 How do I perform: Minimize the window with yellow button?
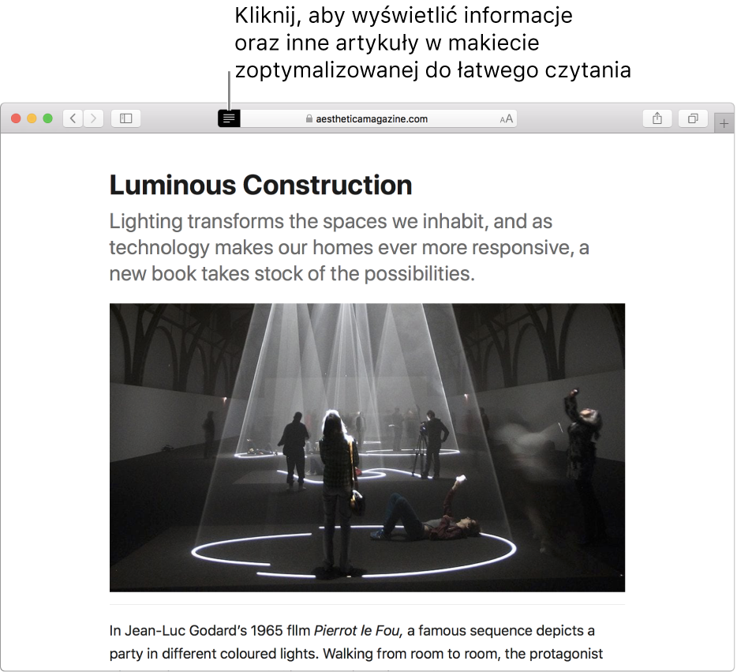click(32, 118)
